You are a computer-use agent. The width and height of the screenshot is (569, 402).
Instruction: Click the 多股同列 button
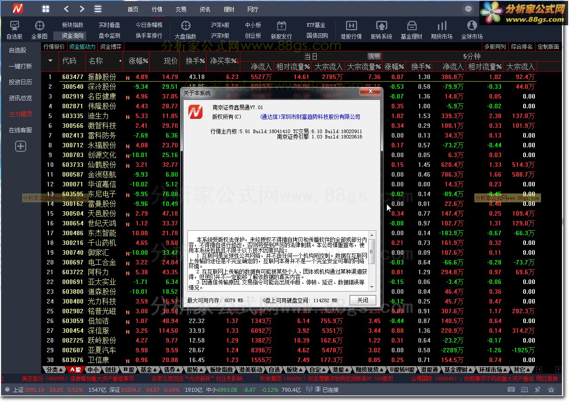pos(495,47)
